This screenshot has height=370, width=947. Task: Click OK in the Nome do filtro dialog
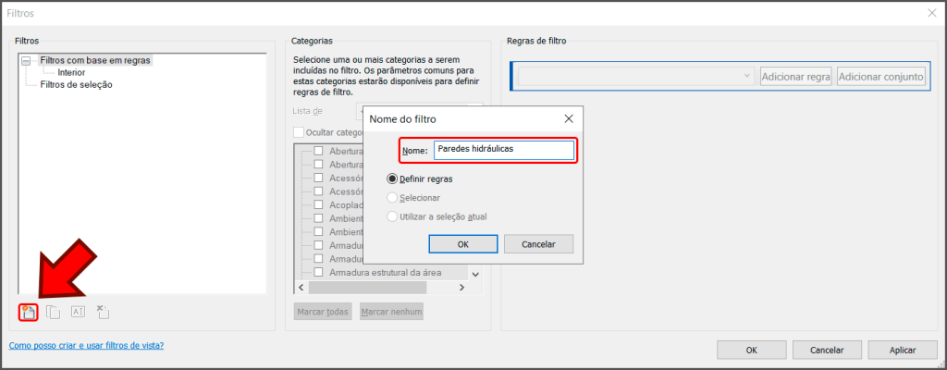point(463,244)
